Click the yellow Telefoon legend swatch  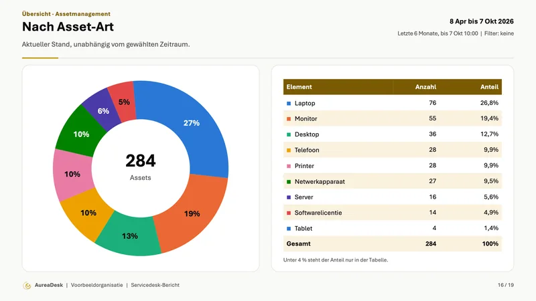point(289,150)
